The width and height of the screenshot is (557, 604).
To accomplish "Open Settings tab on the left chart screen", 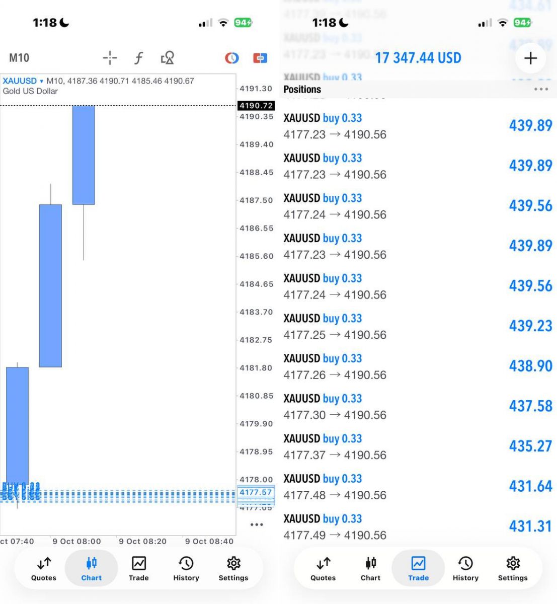I will point(233,568).
